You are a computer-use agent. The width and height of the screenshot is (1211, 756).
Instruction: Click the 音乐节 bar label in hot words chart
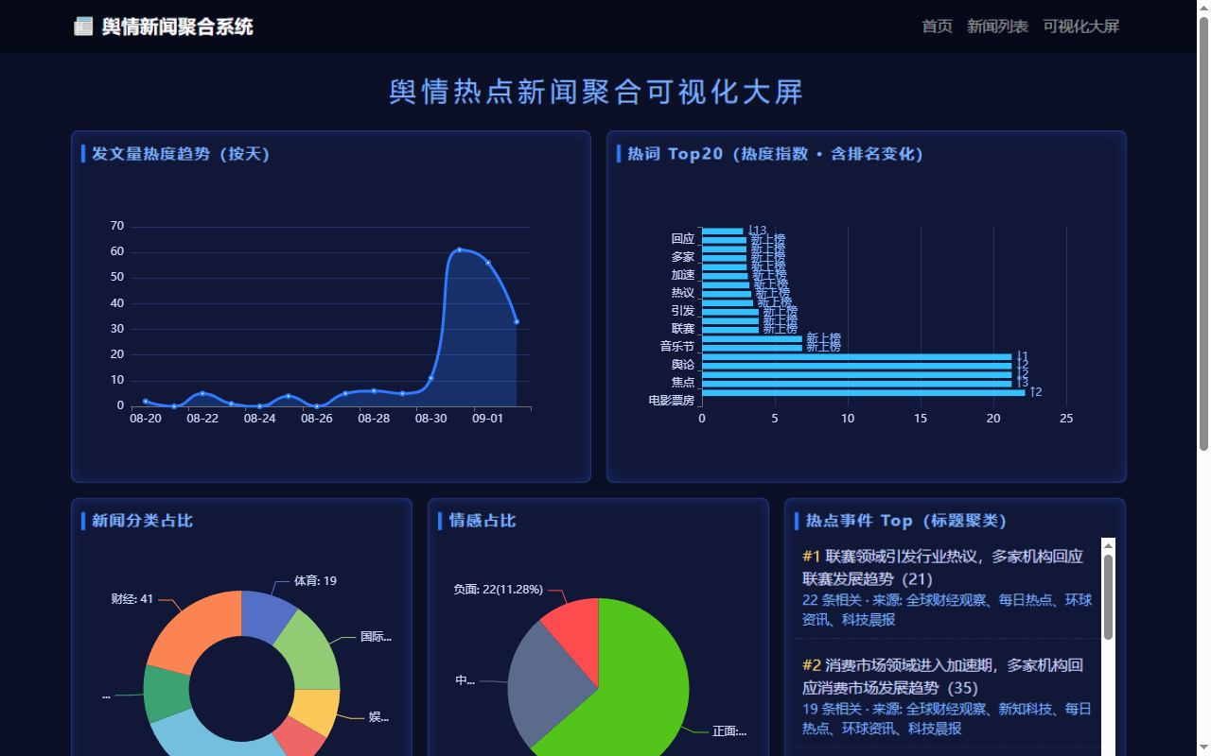pyautogui.click(x=676, y=347)
